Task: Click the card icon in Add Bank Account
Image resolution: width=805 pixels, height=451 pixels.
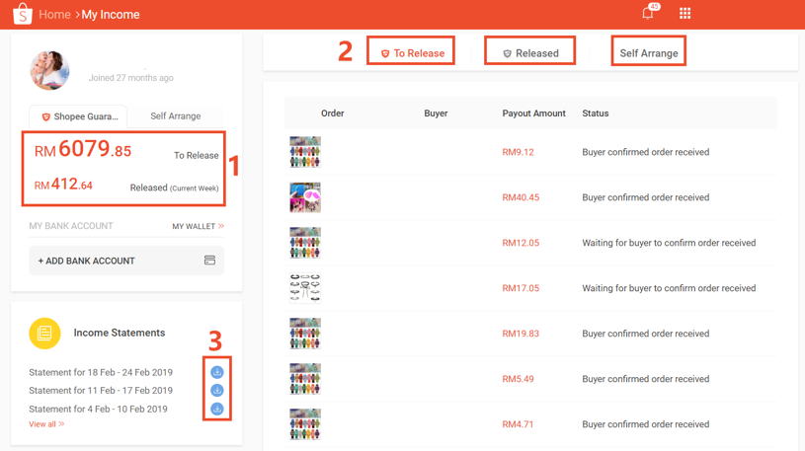Action: [209, 261]
